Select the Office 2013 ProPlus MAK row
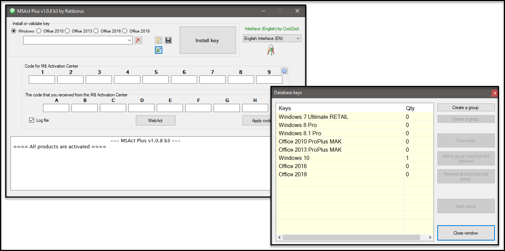The image size is (505, 251). coord(355,150)
